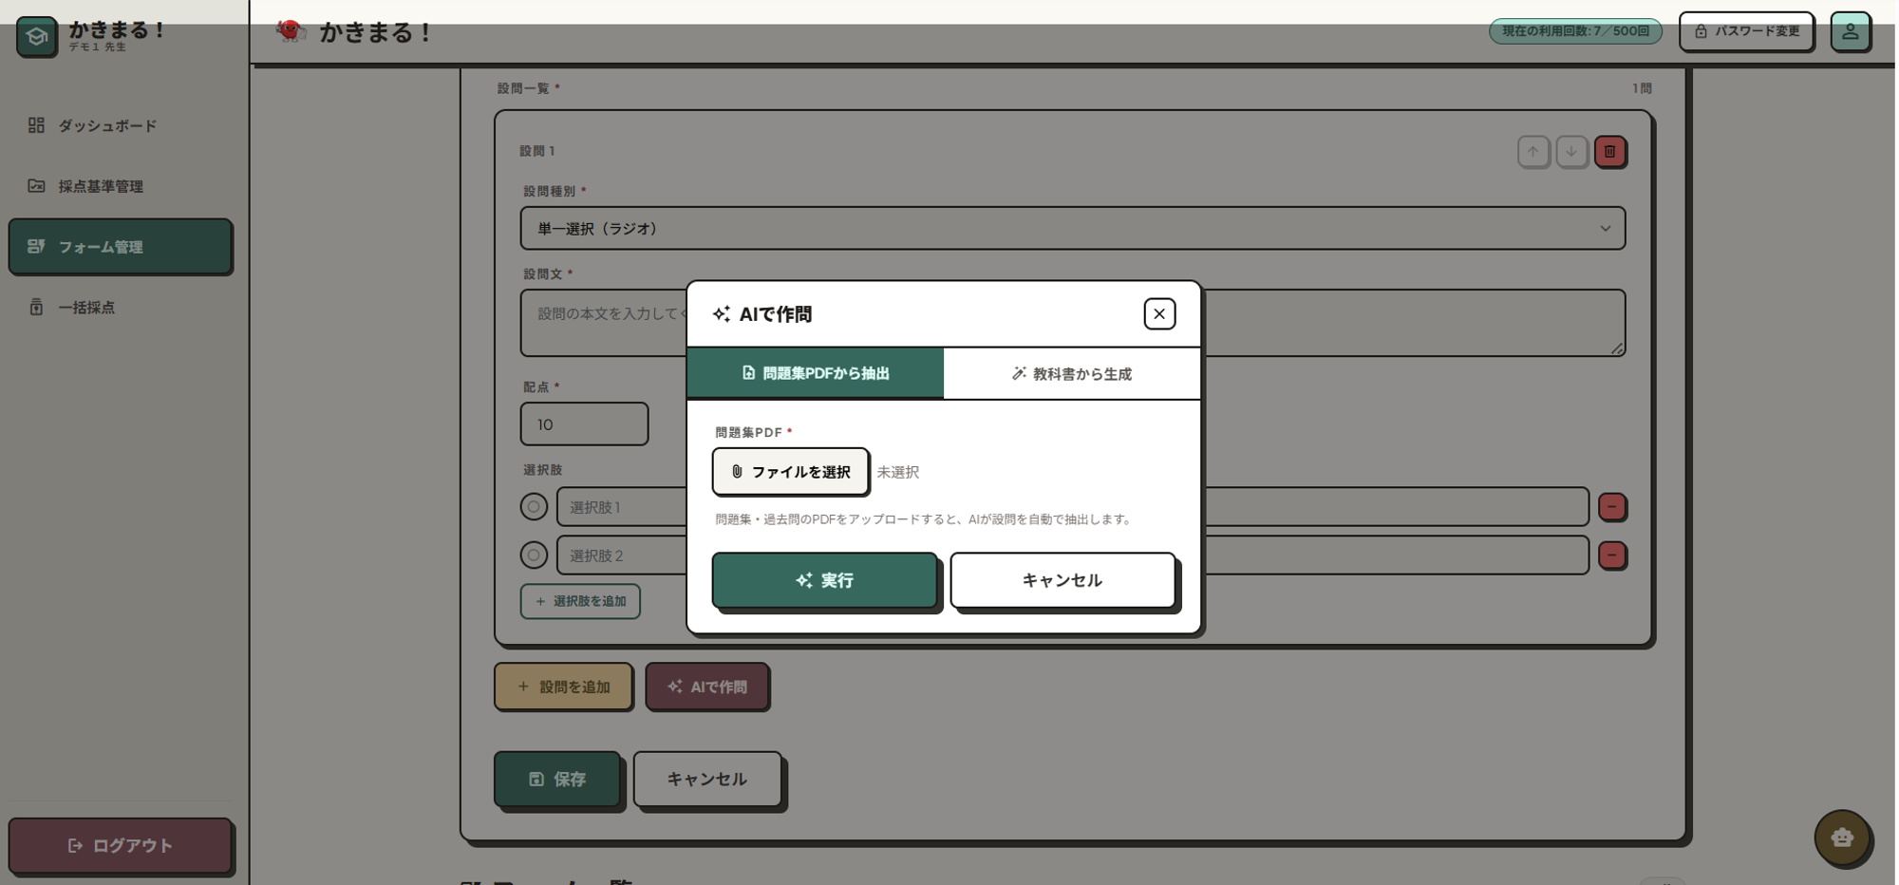
Task: Close the AIで作問 dialog with X
Action: [1159, 314]
